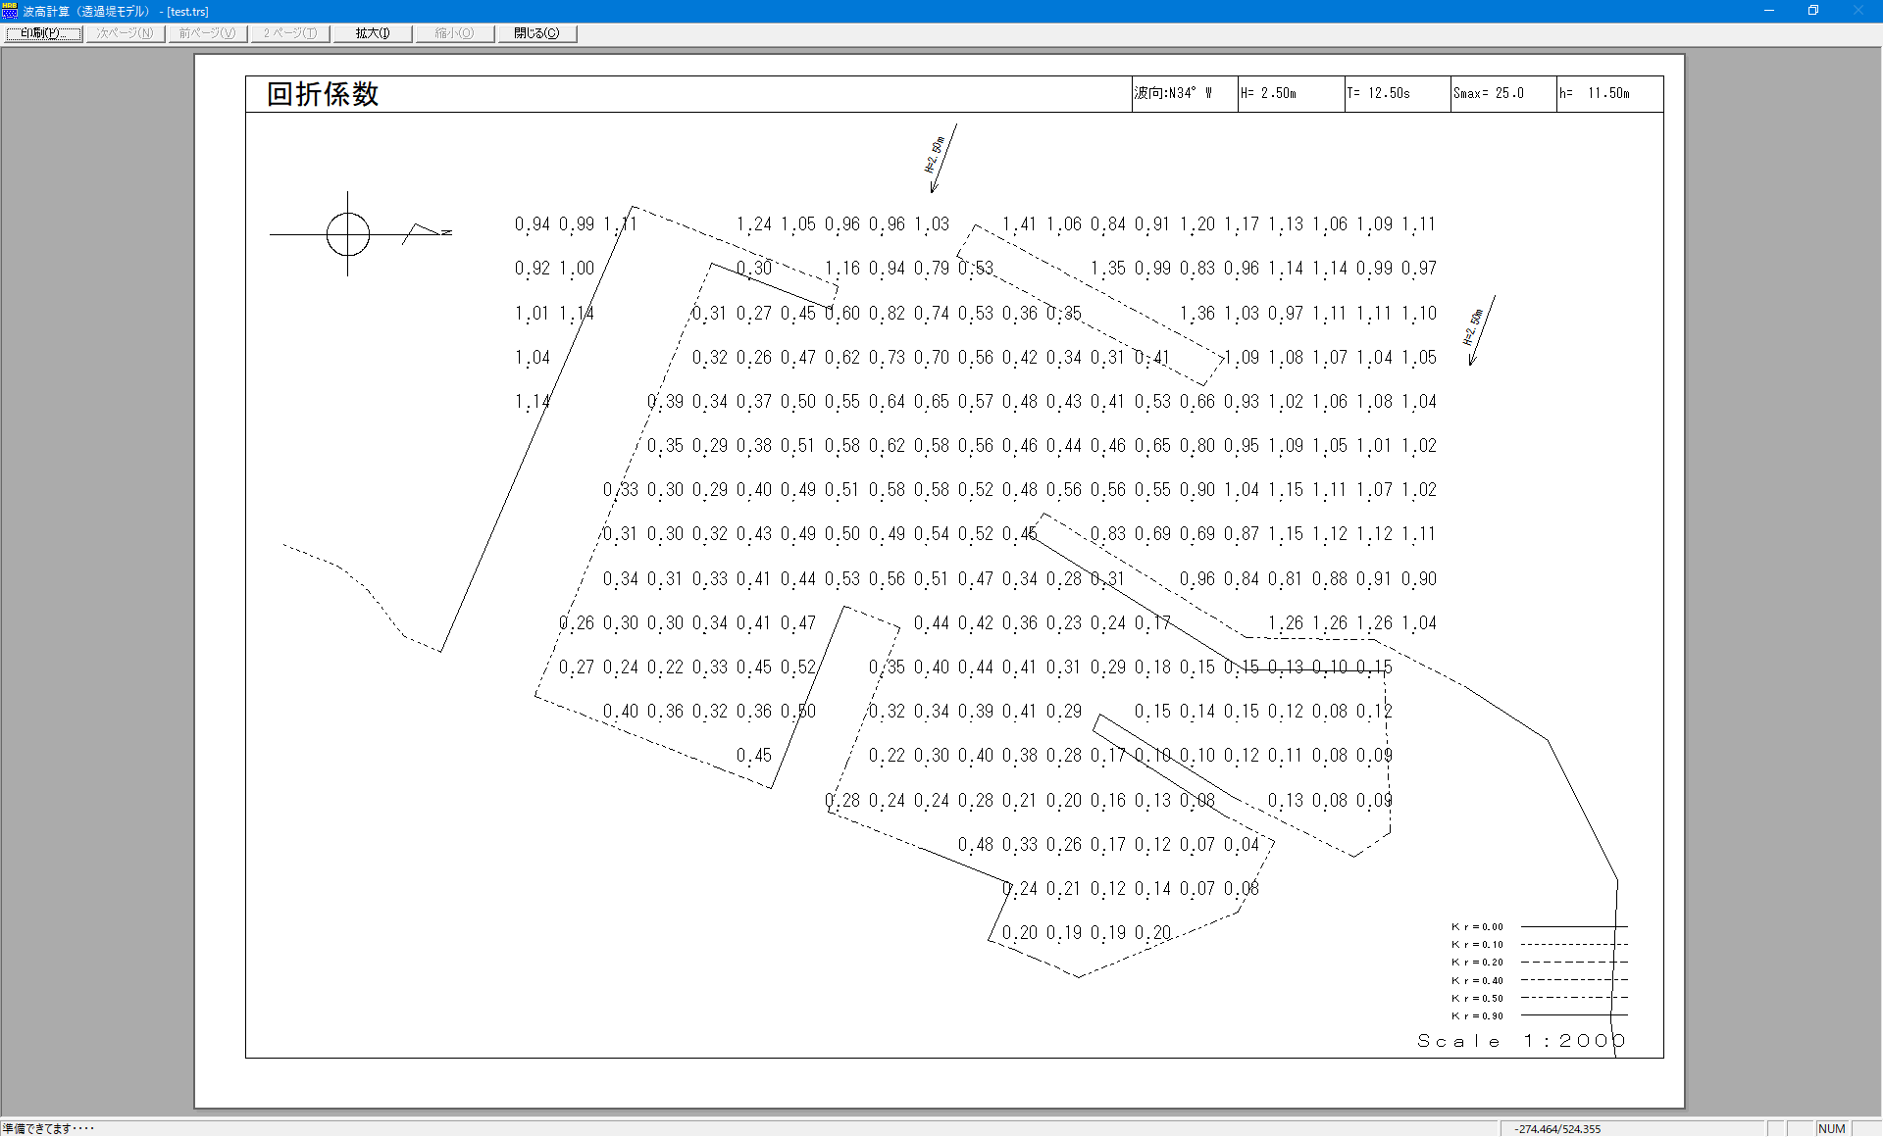The image size is (1883, 1137).
Task: Click the 2ページ(T) two-page view button
Action: (x=289, y=33)
